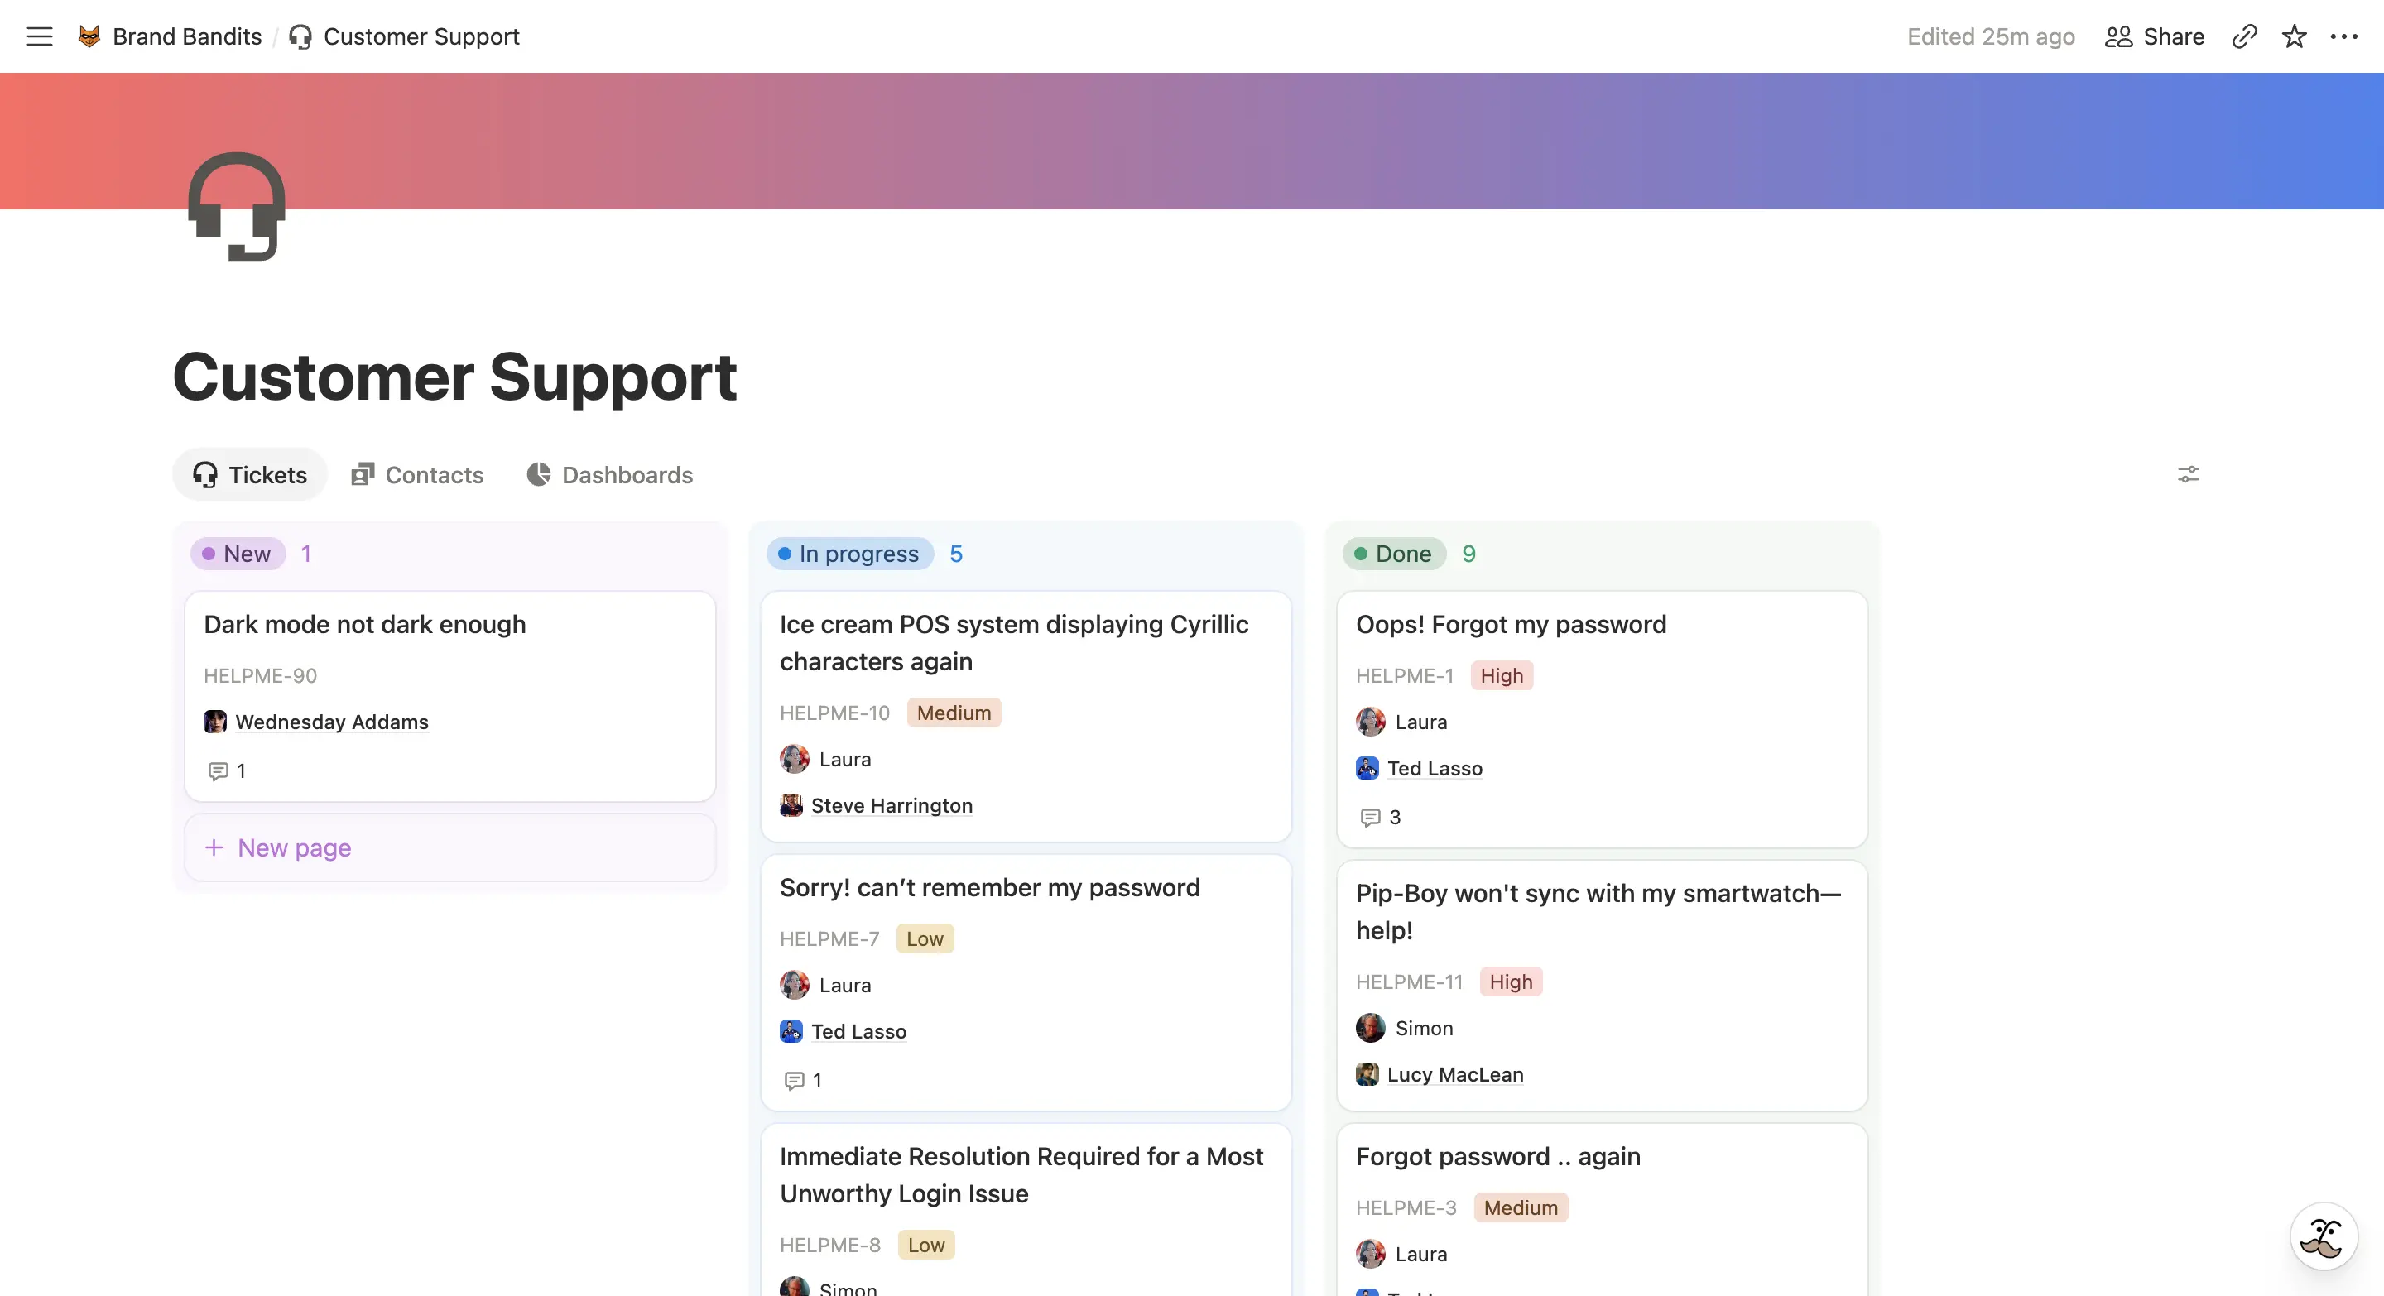Screen dimensions: 2384x1296
Task: Open the hamburger sidebar menu
Action: point(40,36)
